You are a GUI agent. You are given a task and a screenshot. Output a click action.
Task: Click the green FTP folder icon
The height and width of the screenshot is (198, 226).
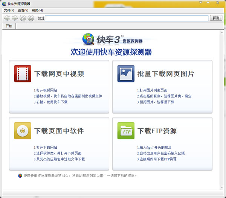126,131
